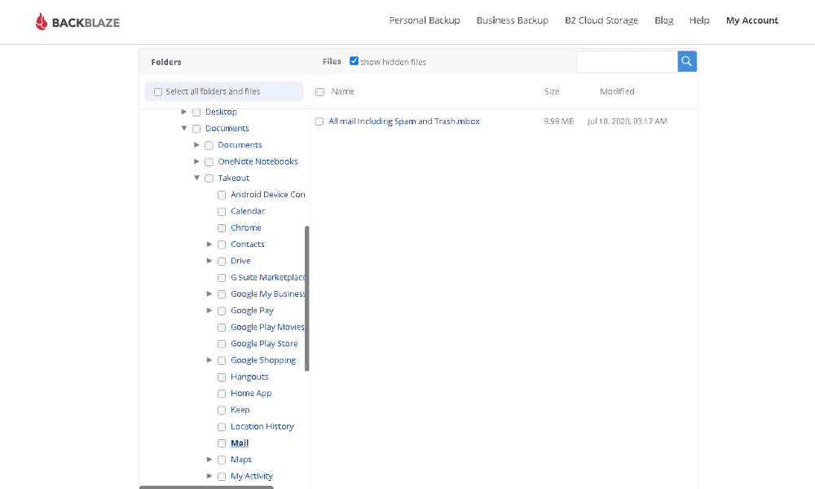Expand the Drive folder arrow
The image size is (815, 489).
[x=209, y=261]
